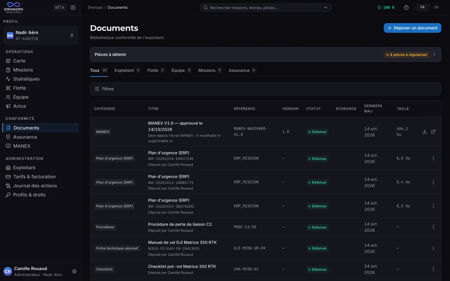Screen dimensions: 450x281
Task: Click the 100 % compliance shield indicator
Action: coord(386,7)
